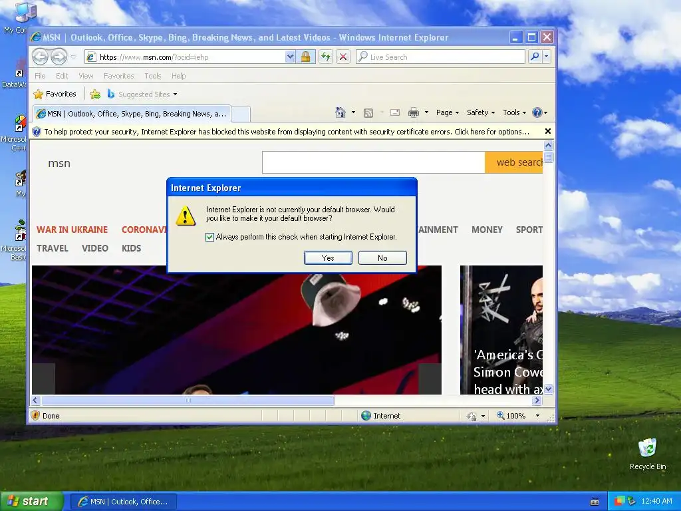Screen dimensions: 681x511
Task: Open the TRAVEL section link
Action: coord(53,249)
